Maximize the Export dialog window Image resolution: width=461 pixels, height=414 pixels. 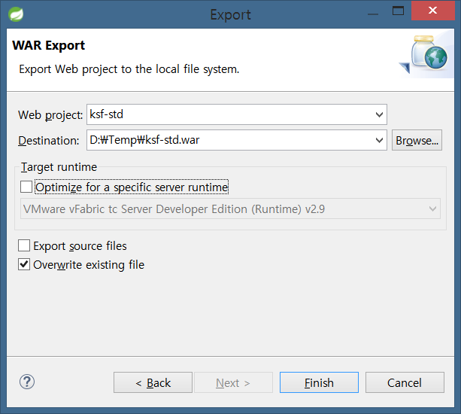click(x=398, y=11)
